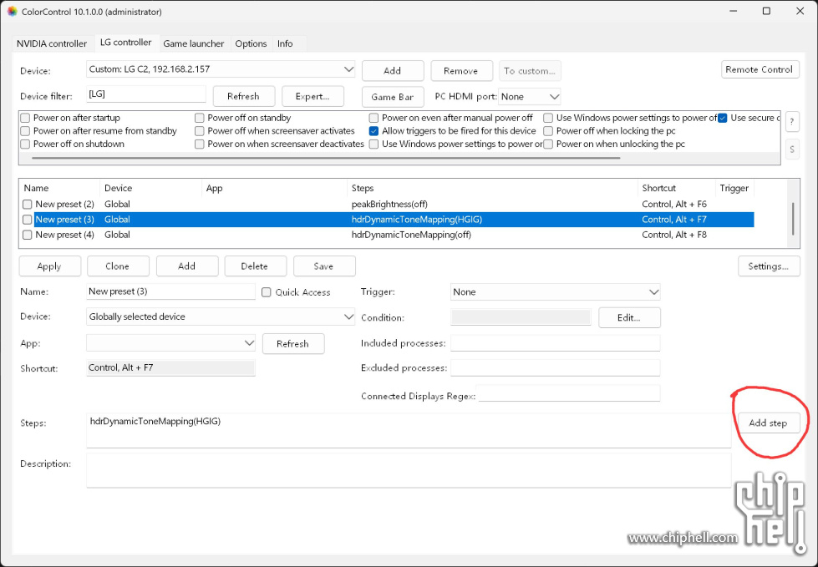The image size is (818, 567).
Task: Check Power off on standby
Action: pyautogui.click(x=200, y=118)
